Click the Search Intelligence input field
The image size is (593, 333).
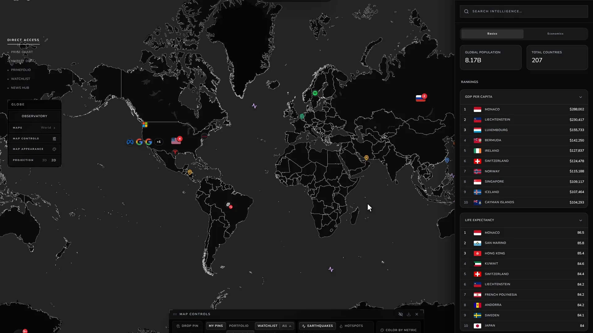pos(524,11)
